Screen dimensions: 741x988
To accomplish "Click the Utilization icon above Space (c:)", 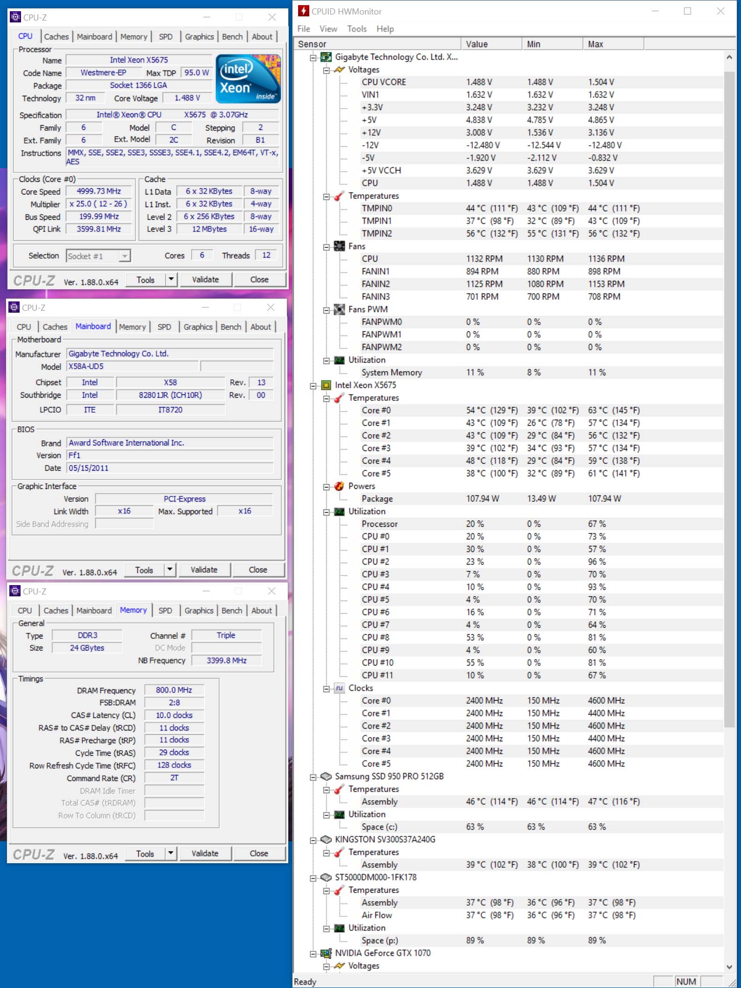I will [339, 814].
